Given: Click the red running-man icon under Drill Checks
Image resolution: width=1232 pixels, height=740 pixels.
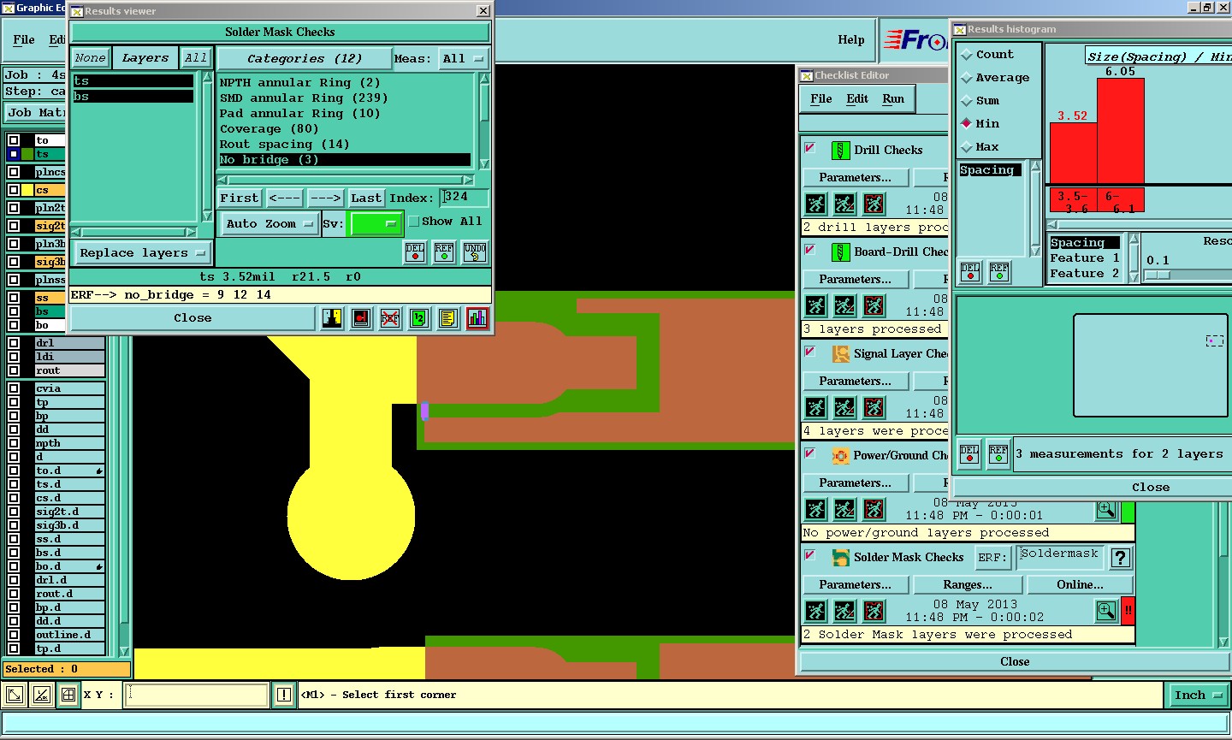Looking at the screenshot, I should click(874, 204).
